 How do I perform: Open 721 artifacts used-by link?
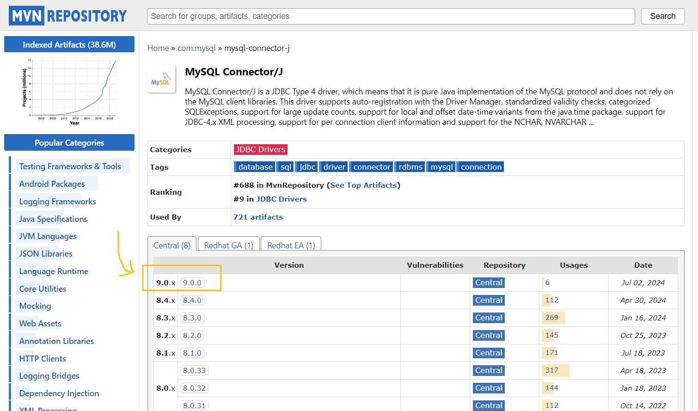pos(258,217)
